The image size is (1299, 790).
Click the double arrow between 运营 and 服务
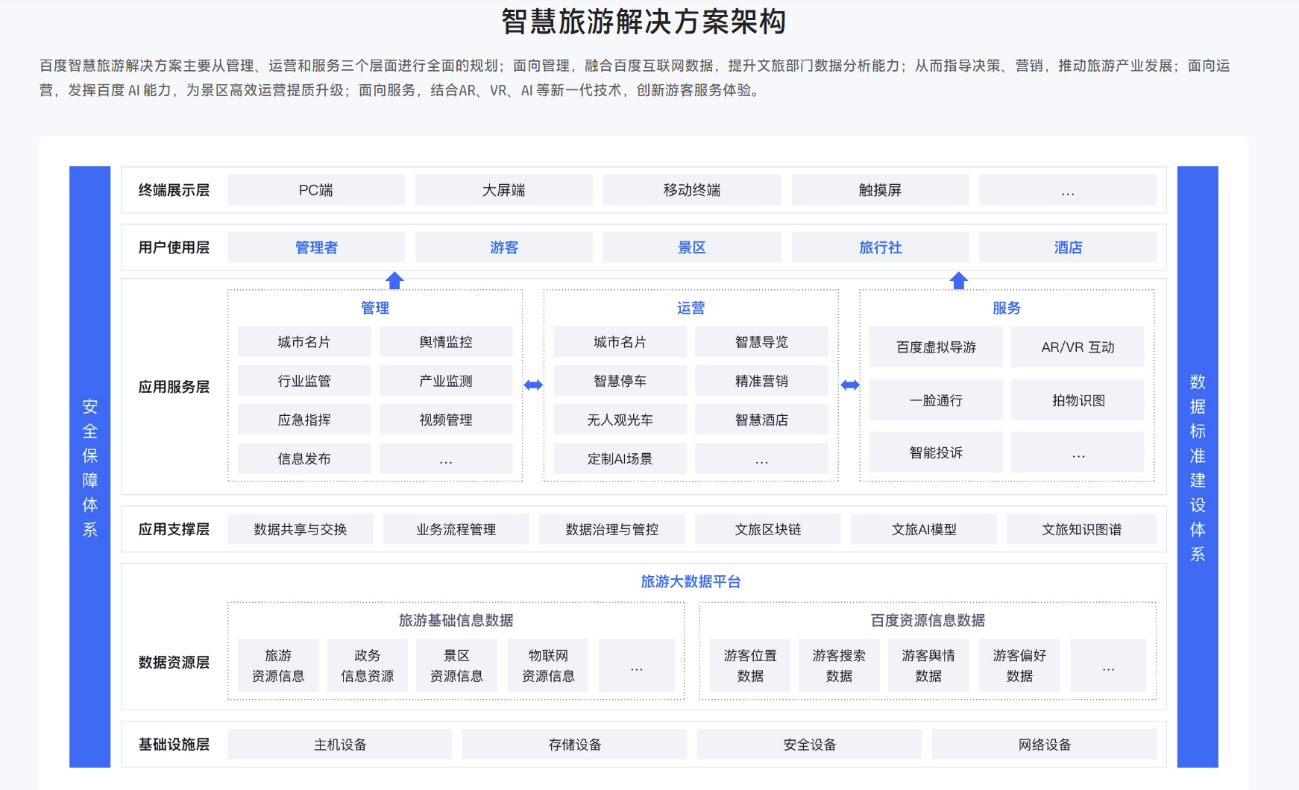coord(850,385)
